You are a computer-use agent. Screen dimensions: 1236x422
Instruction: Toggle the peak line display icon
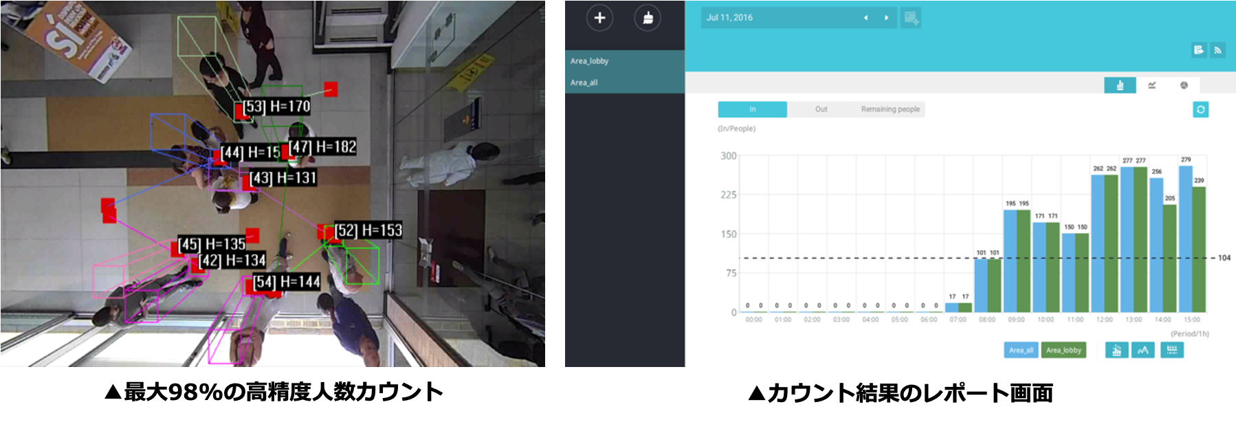(x=1143, y=351)
